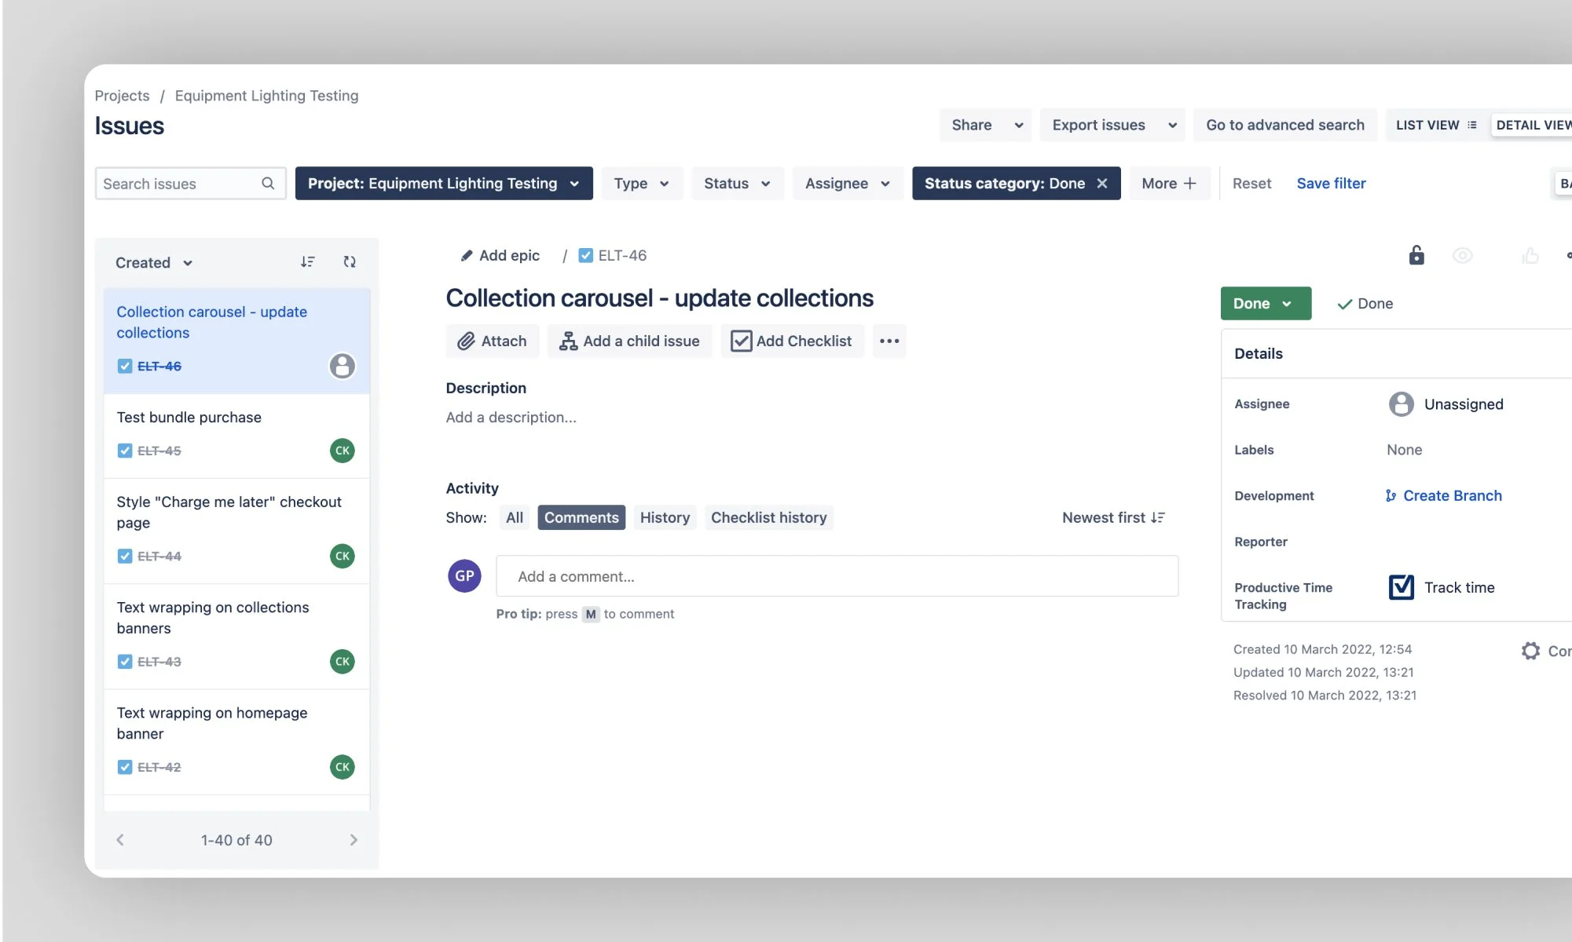Remove the Status category: Done filter

tap(1102, 183)
